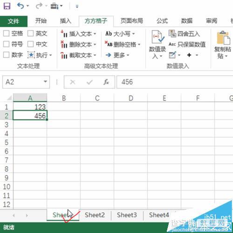Switch to the 插入 tab
The width and height of the screenshot is (233, 233).
pyautogui.click(x=66, y=21)
